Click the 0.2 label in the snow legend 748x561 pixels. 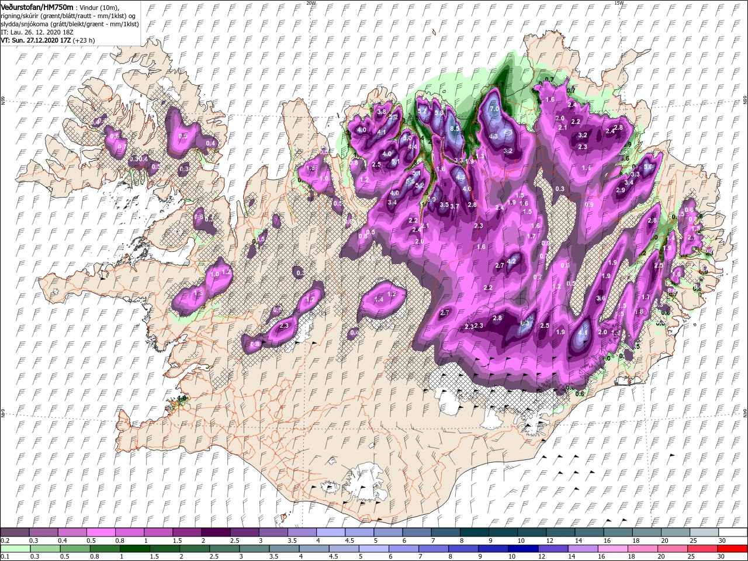click(5, 541)
